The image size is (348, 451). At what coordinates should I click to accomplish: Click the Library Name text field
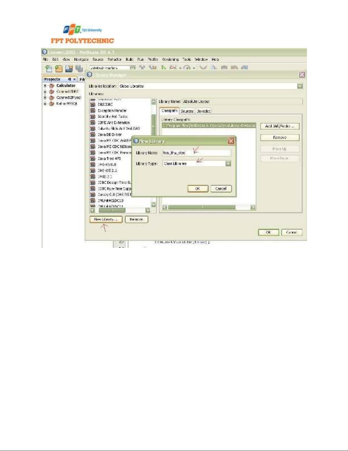[x=197, y=153]
